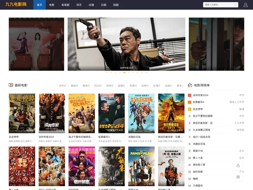The image size is (253, 190).
Task: Click the search magnifier icon
Action: tap(235, 5)
